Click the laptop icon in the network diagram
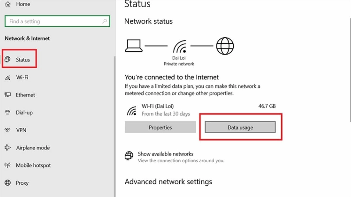 (x=134, y=46)
